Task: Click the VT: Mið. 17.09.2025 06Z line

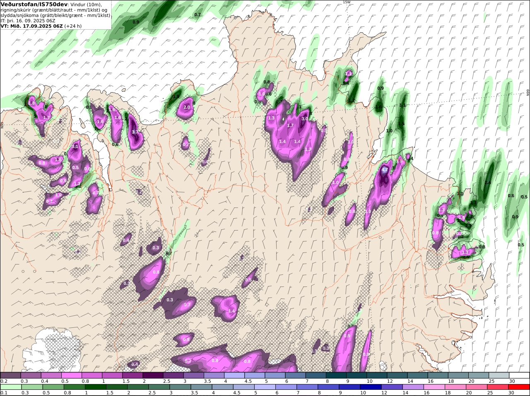Action: point(31,26)
